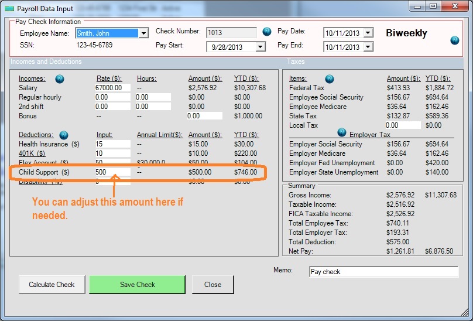
Task: Select the Regular hourly hours field
Action: coord(153,97)
